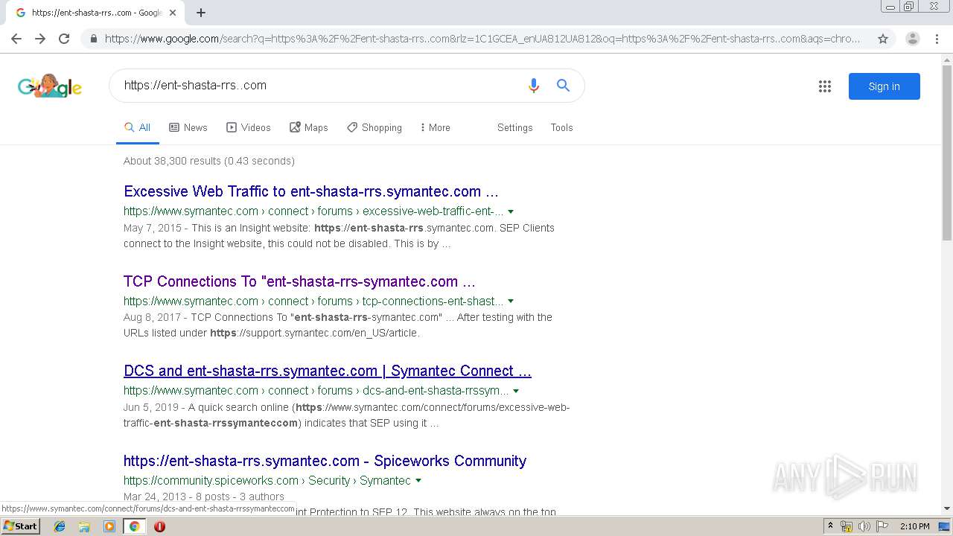This screenshot has height=536, width=953.
Task: Open network status tray icon
Action: [847, 526]
